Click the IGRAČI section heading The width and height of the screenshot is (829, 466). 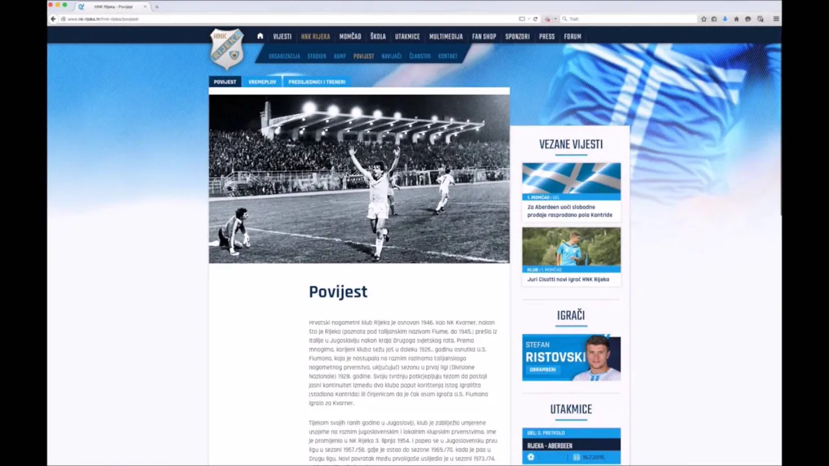[571, 315]
